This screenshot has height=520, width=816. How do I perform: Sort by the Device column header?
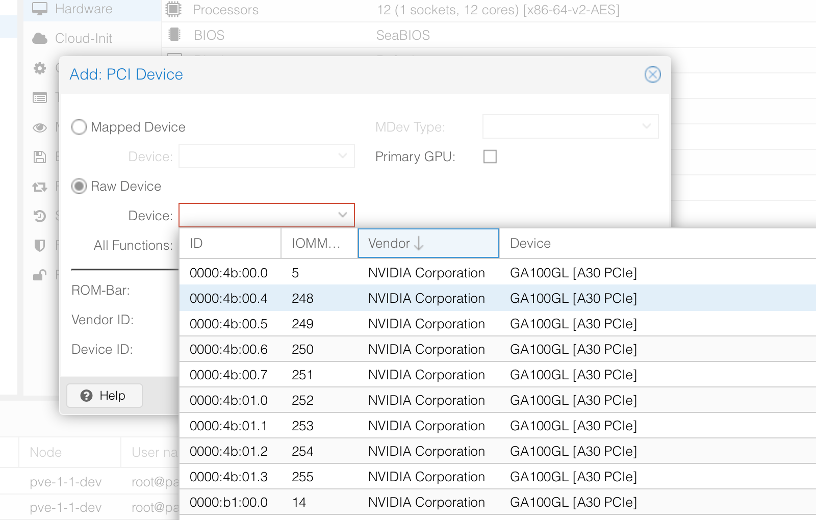[657, 243]
